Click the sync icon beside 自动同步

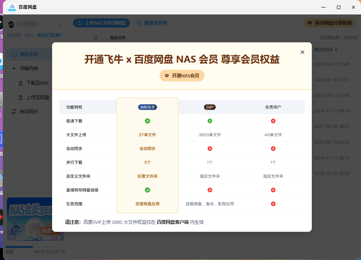click(x=14, y=111)
